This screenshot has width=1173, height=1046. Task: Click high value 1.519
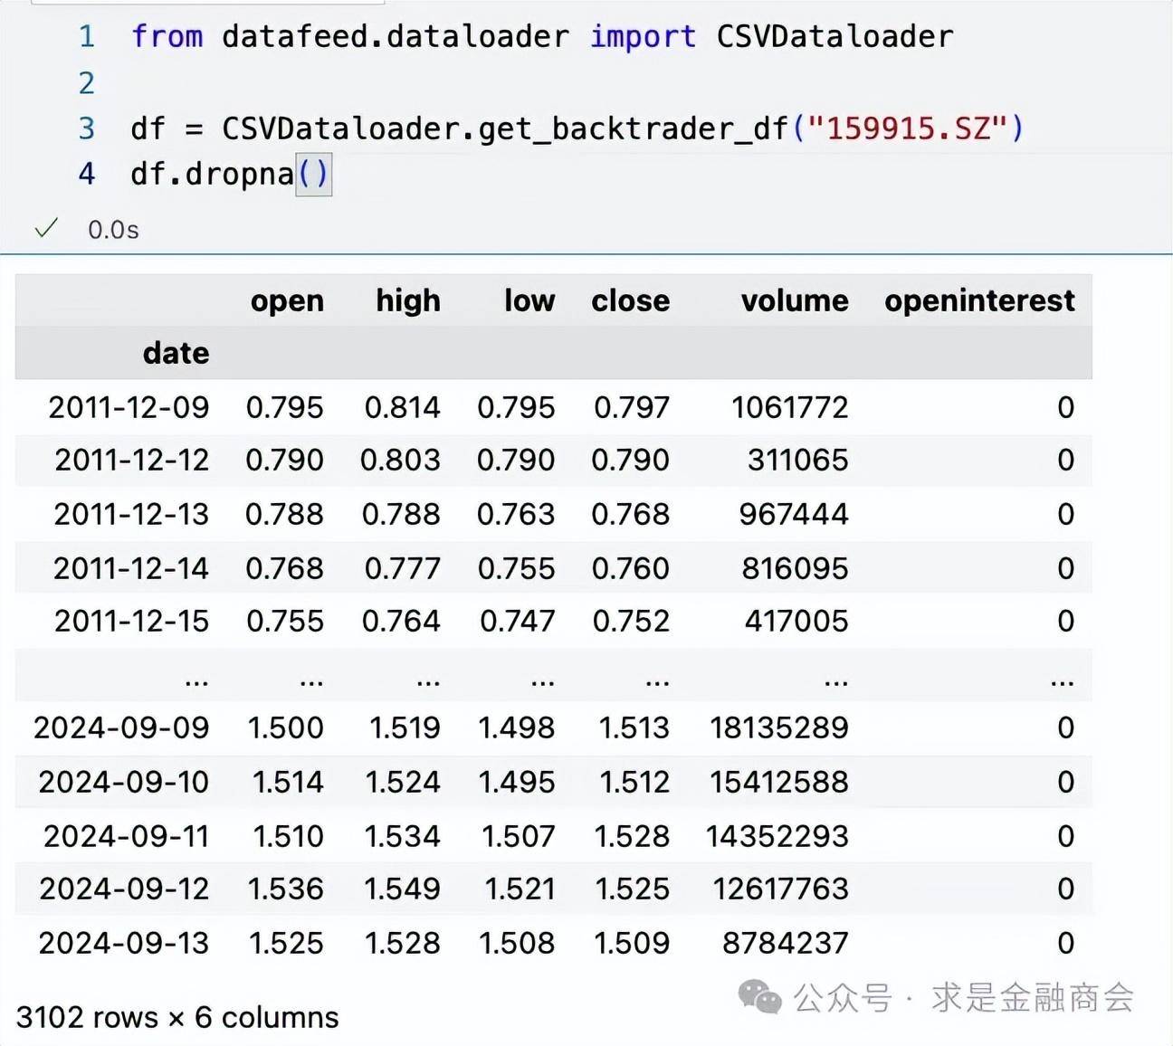(x=405, y=727)
